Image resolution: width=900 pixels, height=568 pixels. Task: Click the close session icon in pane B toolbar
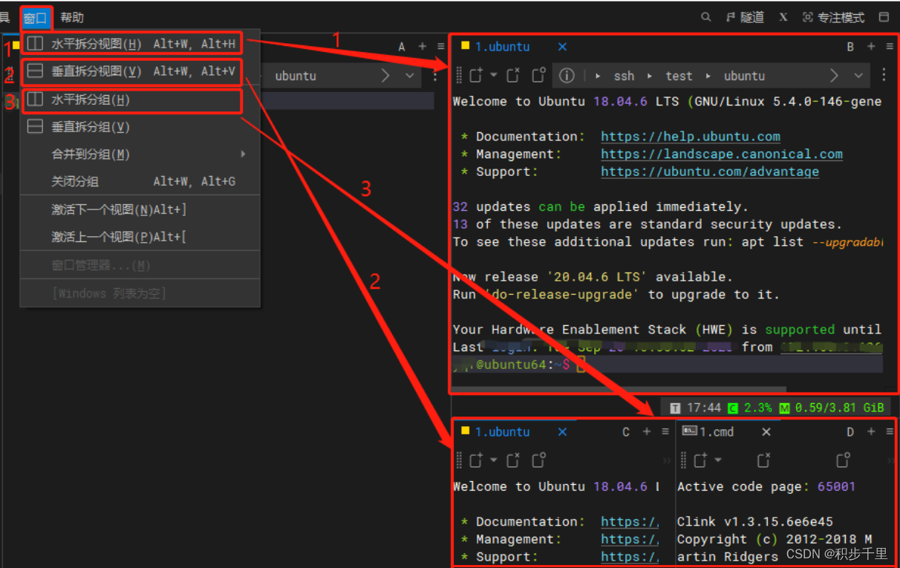pos(513,75)
